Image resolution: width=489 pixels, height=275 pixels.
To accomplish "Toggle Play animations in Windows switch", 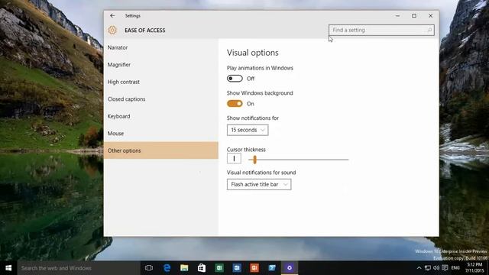I will point(235,78).
